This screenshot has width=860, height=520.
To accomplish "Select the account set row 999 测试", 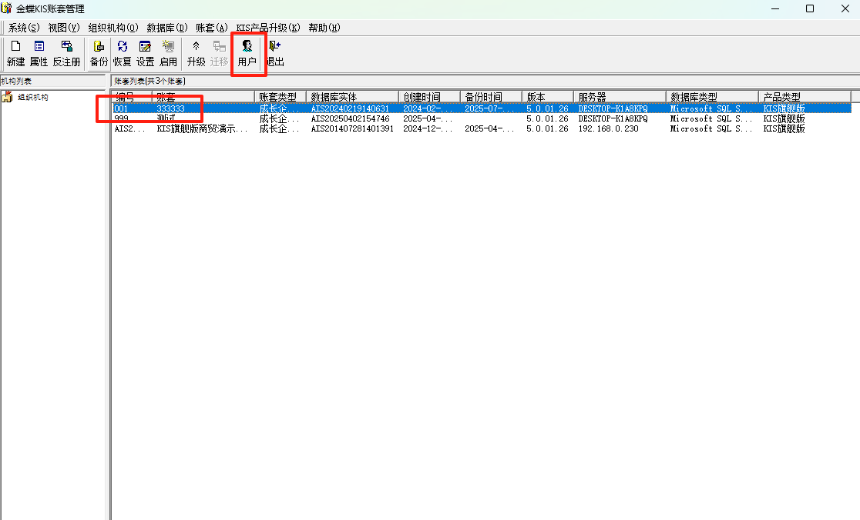I will [166, 118].
